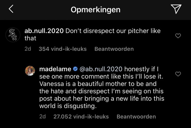
Task: Open the ab.null.2020 username profile
Action: click(x=44, y=31)
